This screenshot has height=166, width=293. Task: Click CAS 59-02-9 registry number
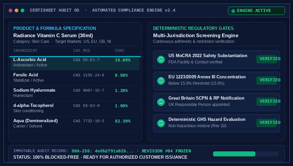point(86,106)
